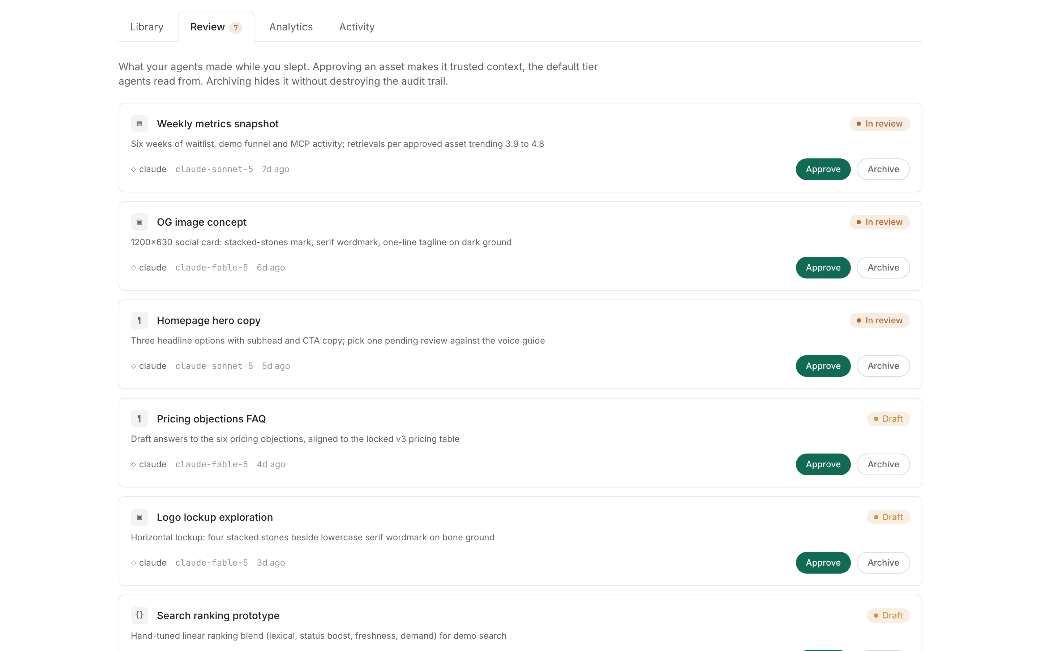Screen dimensions: 1041x651
Task: Select the Review tab
Action: click(216, 27)
